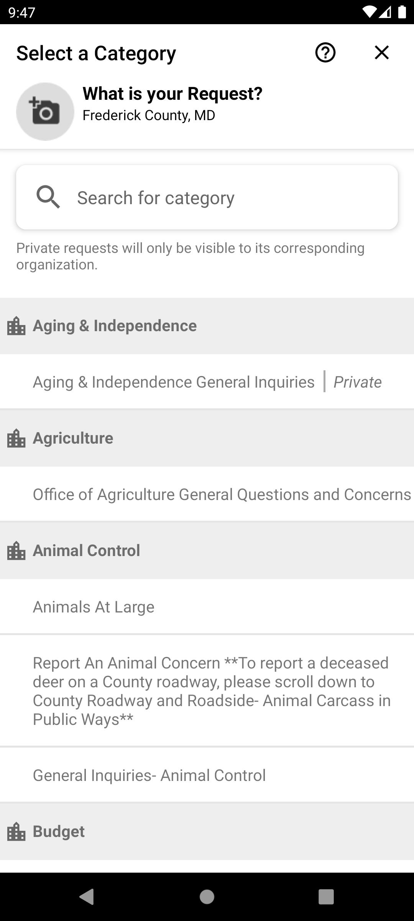Tap the Budget building icon
Screen dimensions: 414x921
(x=16, y=832)
